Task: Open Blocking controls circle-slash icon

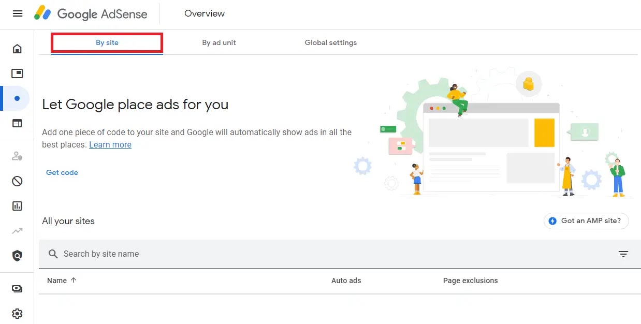Action: pos(17,181)
